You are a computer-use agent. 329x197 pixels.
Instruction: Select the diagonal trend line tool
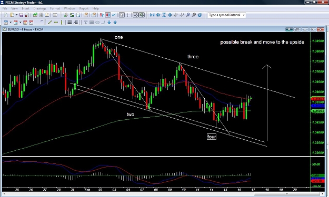(49, 22)
